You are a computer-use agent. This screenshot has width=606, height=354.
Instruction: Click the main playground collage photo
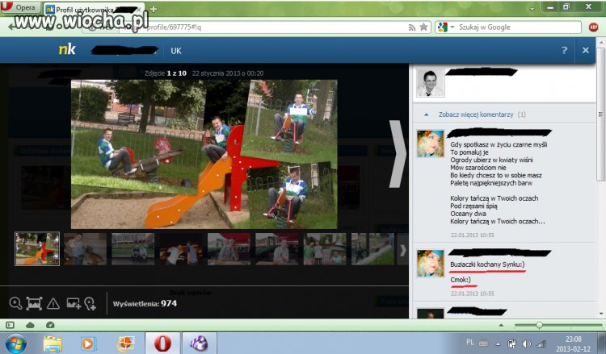coord(204,154)
